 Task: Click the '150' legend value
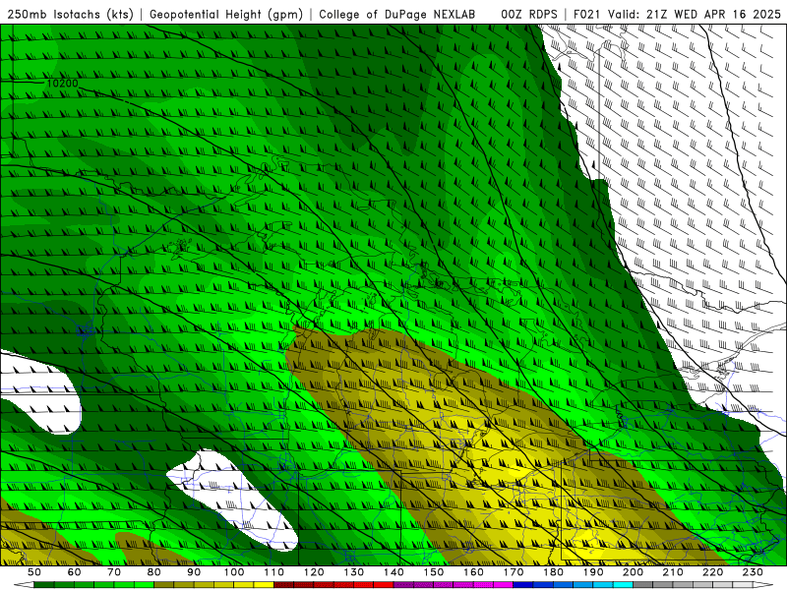point(434,572)
